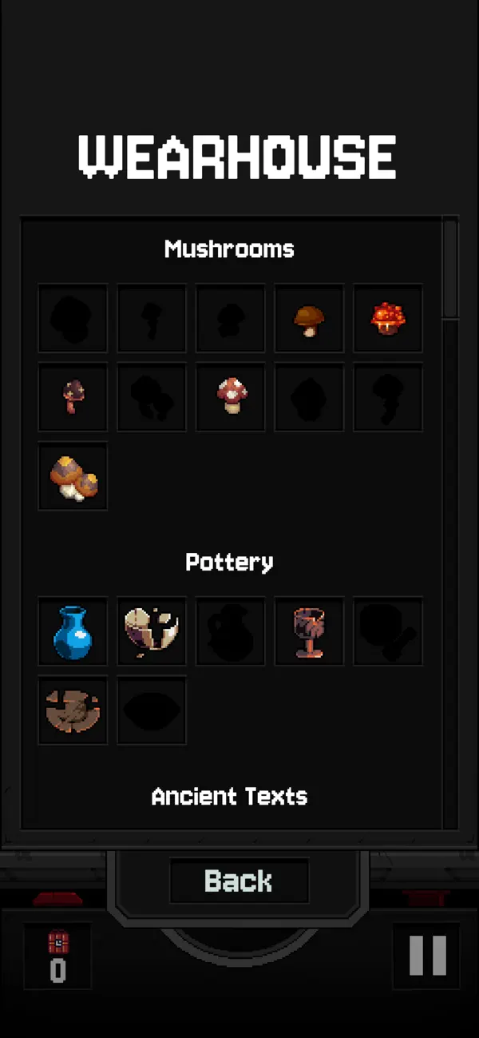Open the orange twin mushrooms item

tap(73, 476)
